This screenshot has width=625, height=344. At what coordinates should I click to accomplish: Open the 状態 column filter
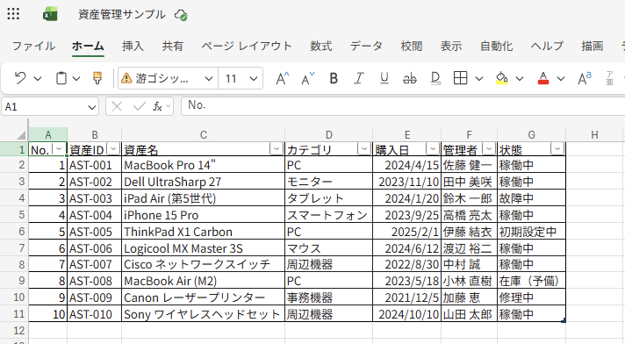pyautogui.click(x=557, y=149)
